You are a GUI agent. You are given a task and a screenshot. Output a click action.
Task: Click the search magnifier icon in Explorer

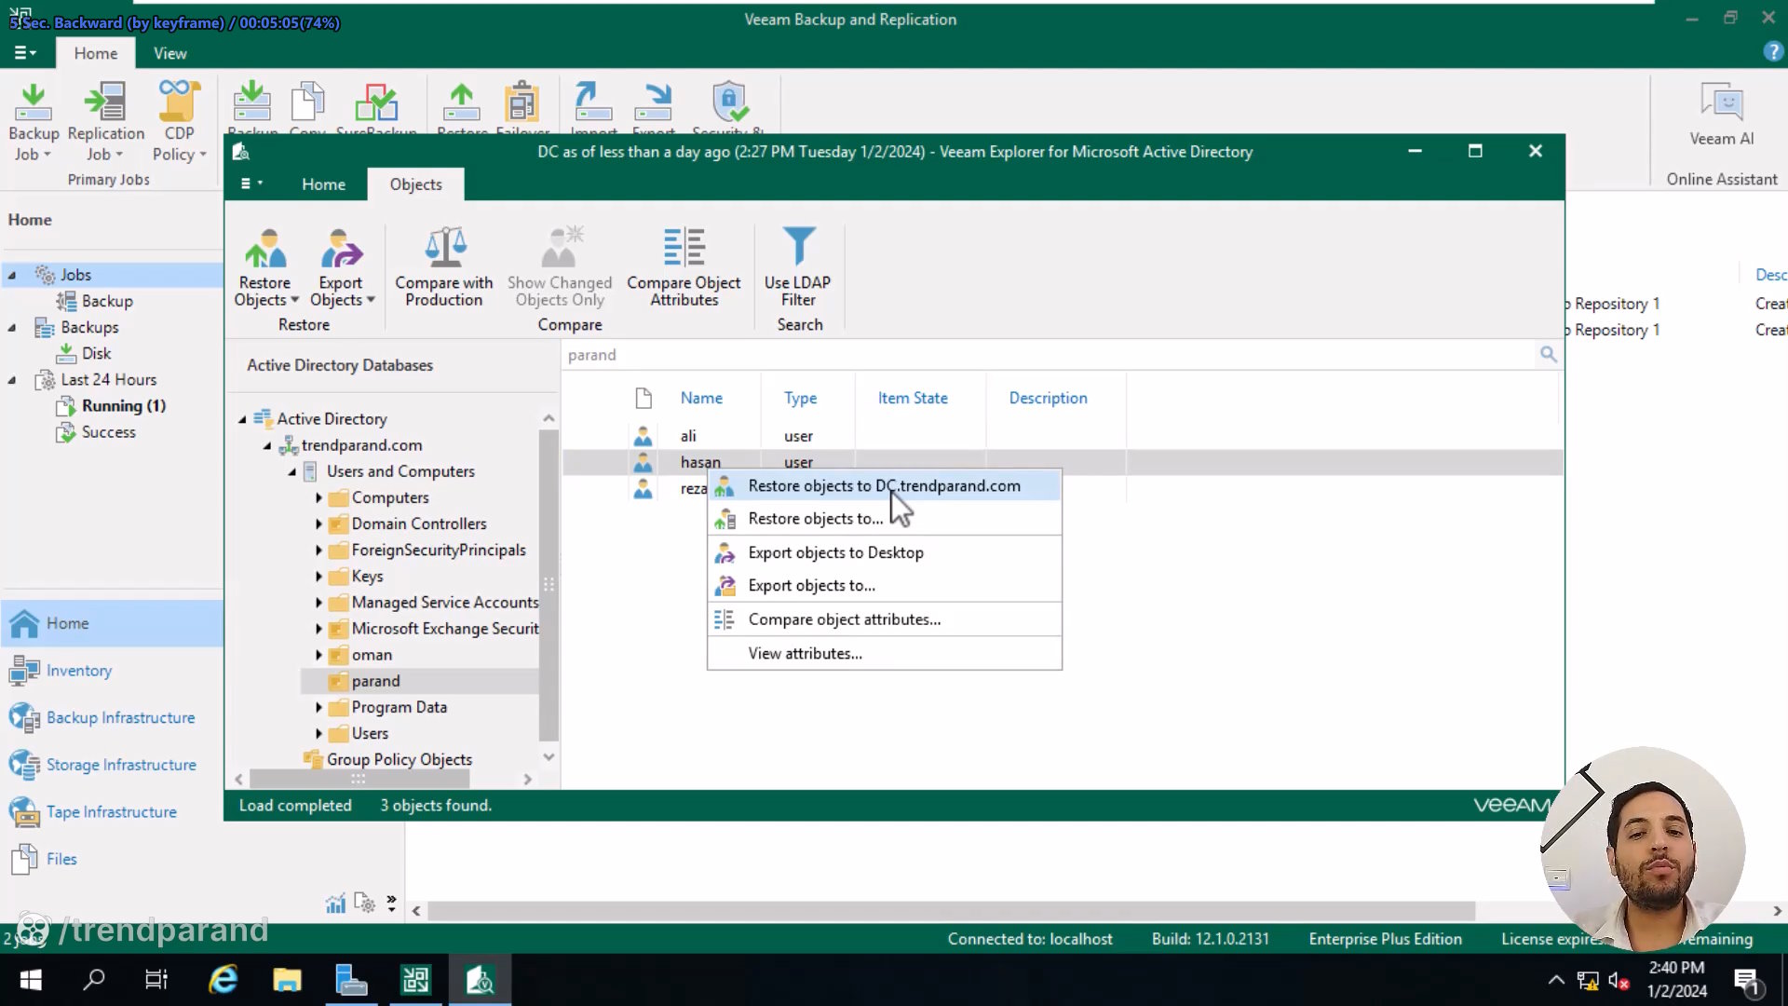click(1548, 354)
